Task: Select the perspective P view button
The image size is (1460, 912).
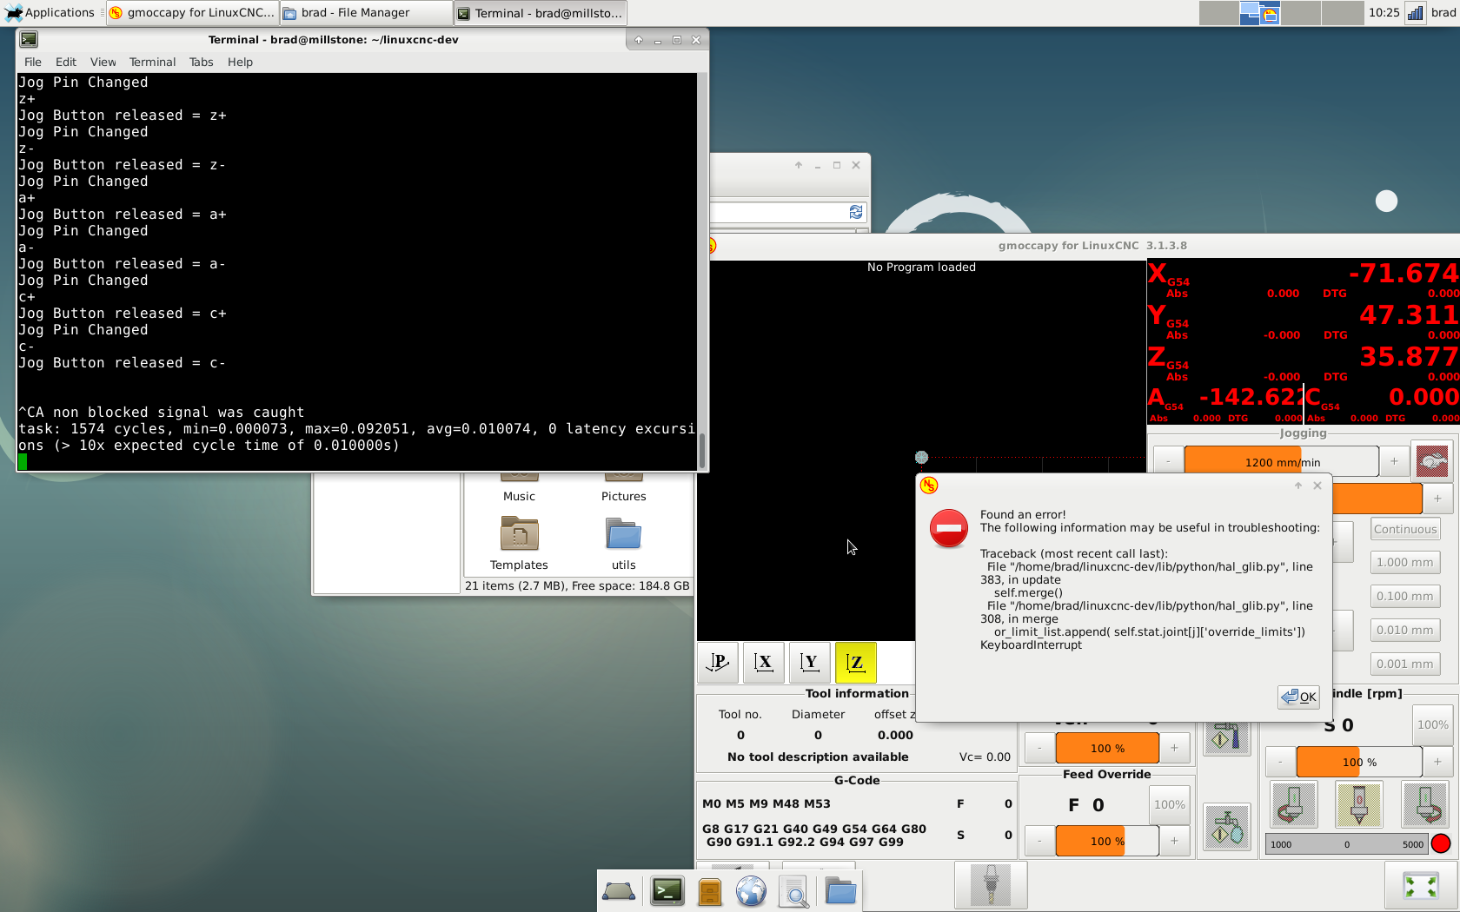Action: (718, 663)
